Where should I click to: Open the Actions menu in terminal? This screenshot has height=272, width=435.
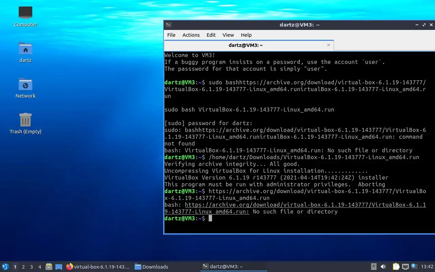(x=191, y=35)
